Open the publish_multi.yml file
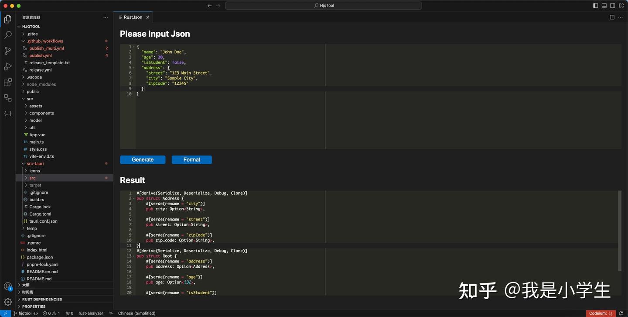Image resolution: width=628 pixels, height=317 pixels. click(65, 48)
